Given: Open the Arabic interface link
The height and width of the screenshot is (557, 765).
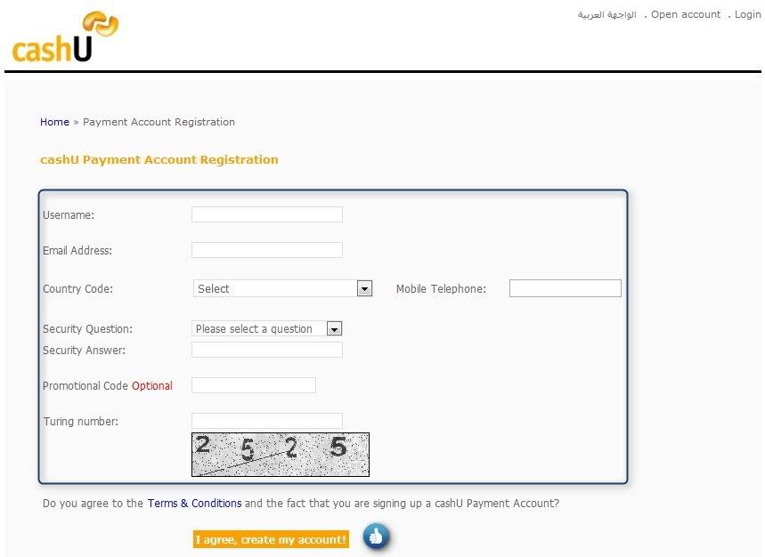Looking at the screenshot, I should 607,14.
